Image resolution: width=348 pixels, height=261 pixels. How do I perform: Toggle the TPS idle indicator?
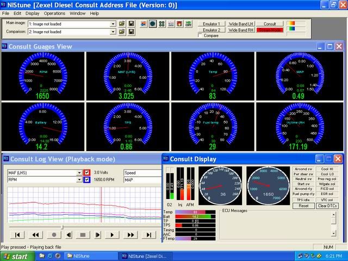(x=303, y=200)
